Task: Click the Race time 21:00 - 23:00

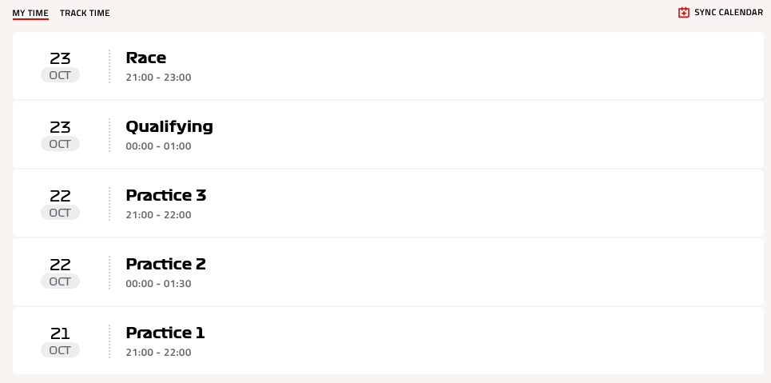Action: click(x=158, y=78)
